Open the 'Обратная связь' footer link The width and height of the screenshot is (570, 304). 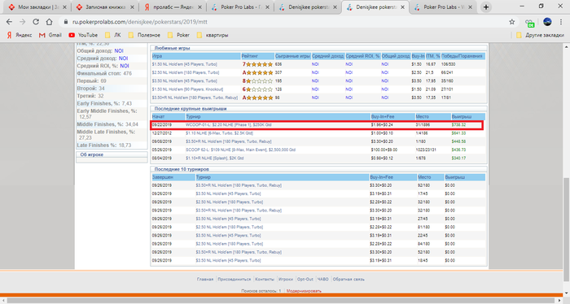pos(349,280)
